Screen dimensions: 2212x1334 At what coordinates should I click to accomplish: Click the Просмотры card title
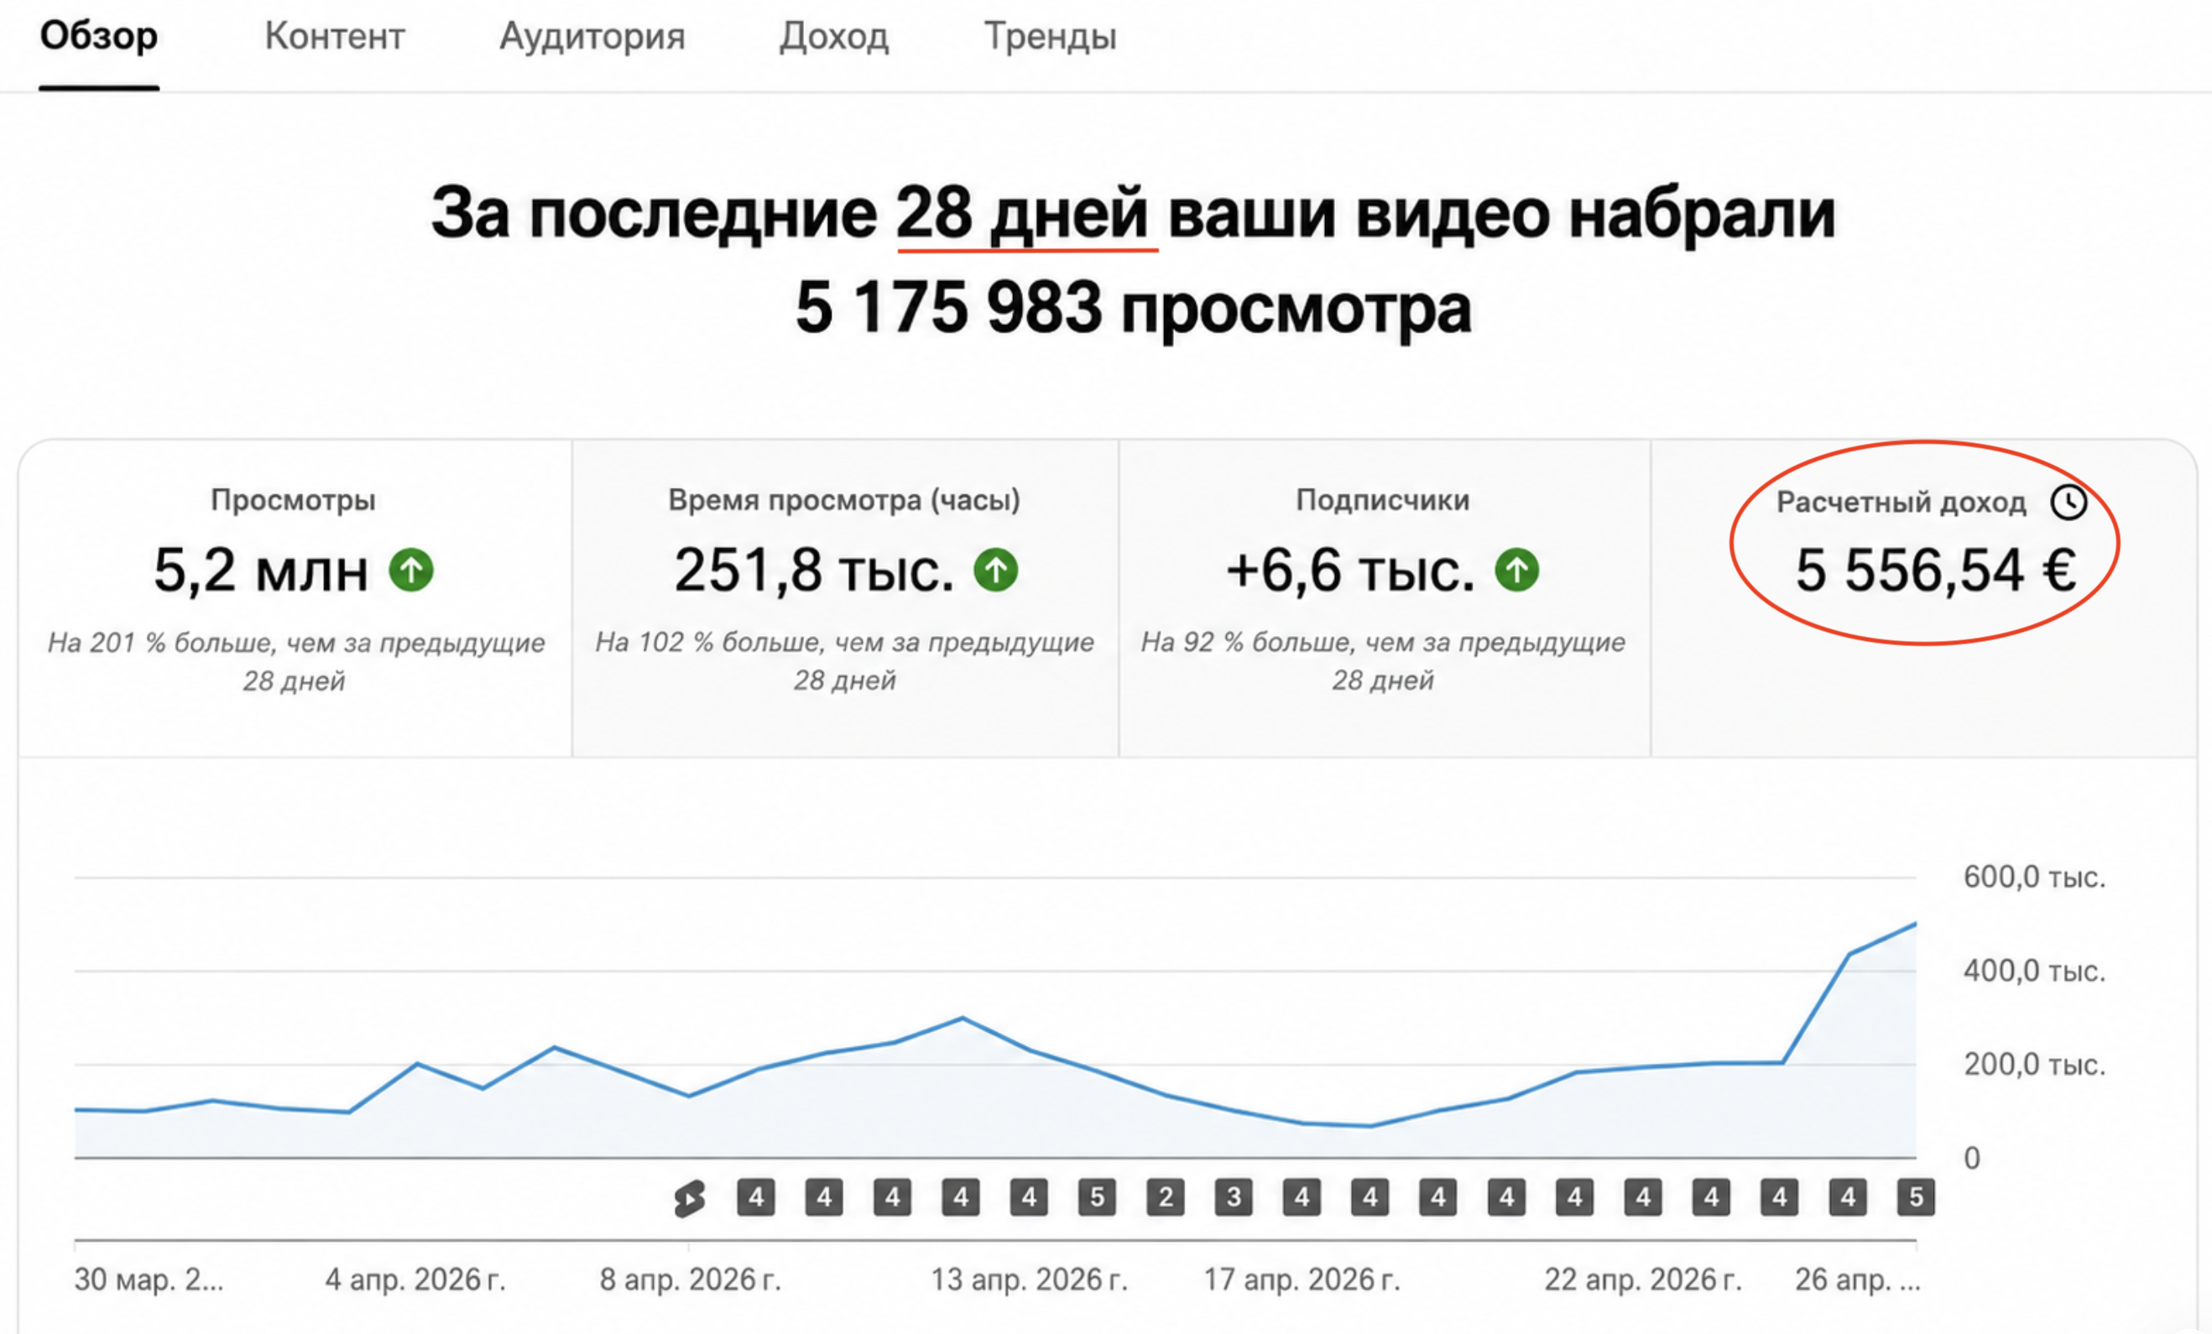293,500
